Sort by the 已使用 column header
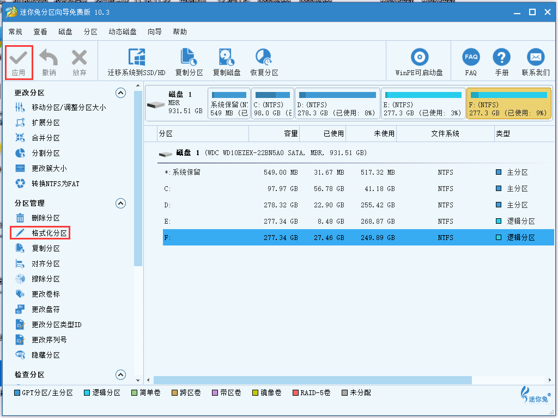The width and height of the screenshot is (558, 418). 323,134
